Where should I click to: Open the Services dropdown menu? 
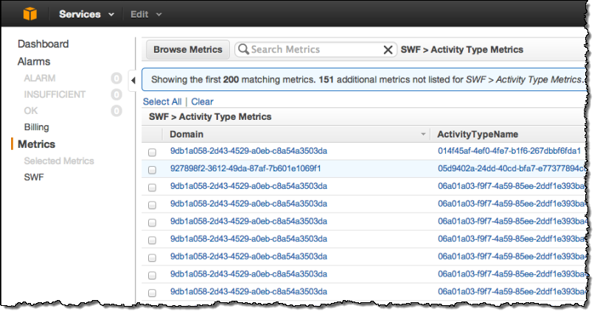tap(86, 14)
